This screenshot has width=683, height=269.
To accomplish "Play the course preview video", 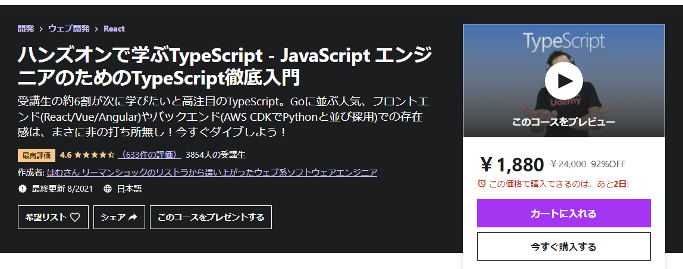I will pyautogui.click(x=563, y=81).
